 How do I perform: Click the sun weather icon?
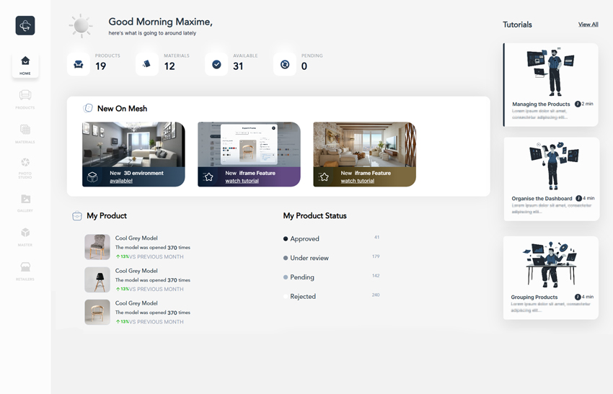point(81,26)
